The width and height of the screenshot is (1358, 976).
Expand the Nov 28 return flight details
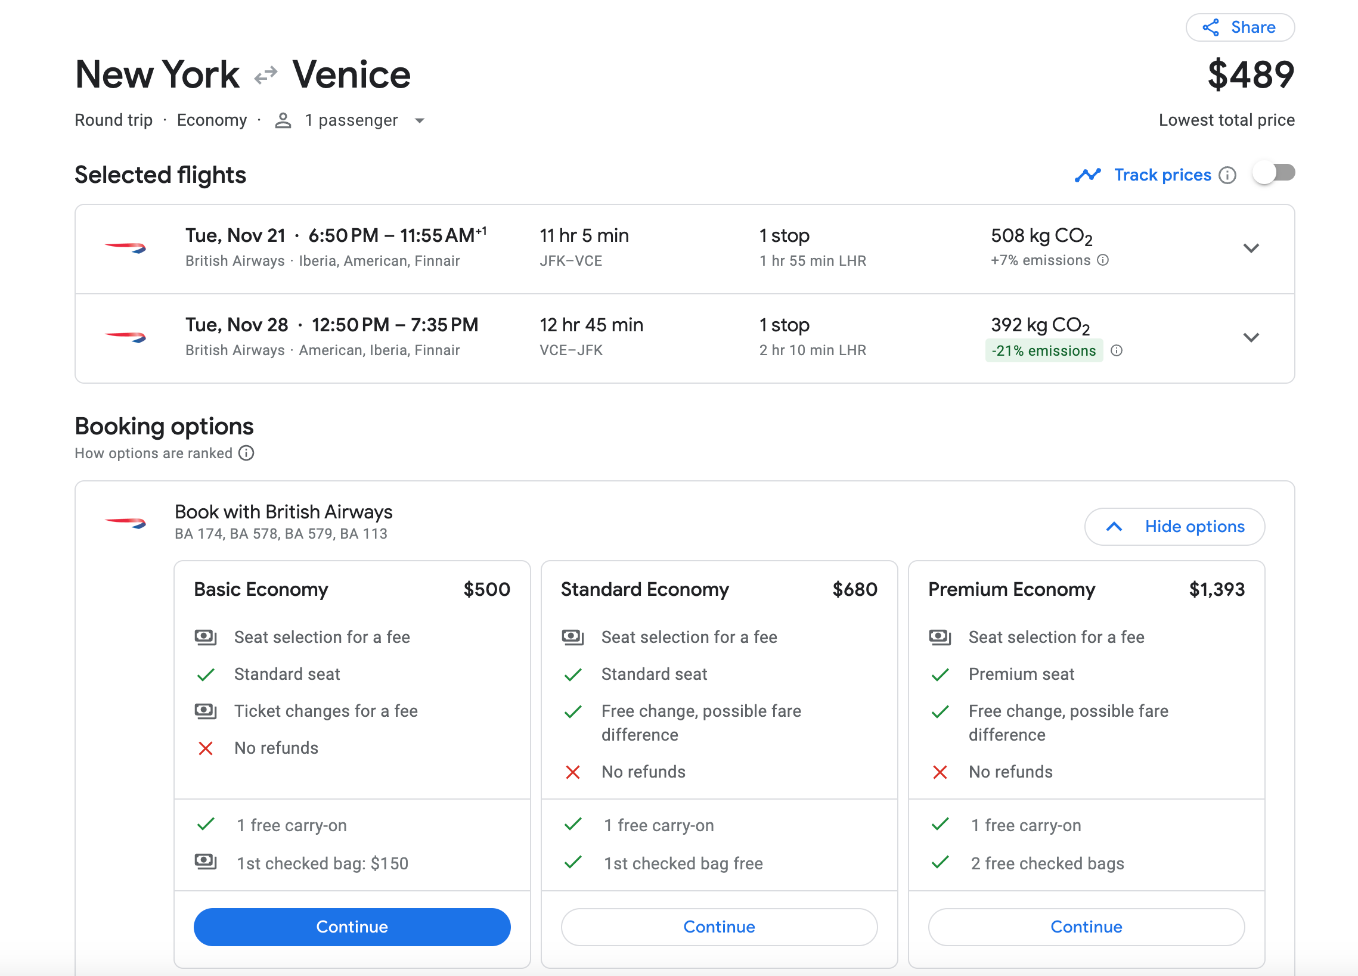point(1251,337)
